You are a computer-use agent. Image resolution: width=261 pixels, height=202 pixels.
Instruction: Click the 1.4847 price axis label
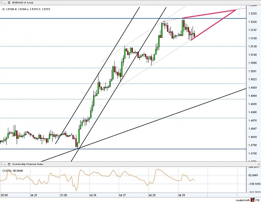[x=252, y=128]
